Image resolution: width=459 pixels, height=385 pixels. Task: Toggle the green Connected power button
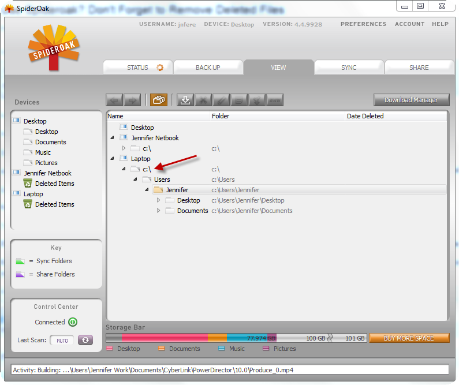(x=73, y=322)
